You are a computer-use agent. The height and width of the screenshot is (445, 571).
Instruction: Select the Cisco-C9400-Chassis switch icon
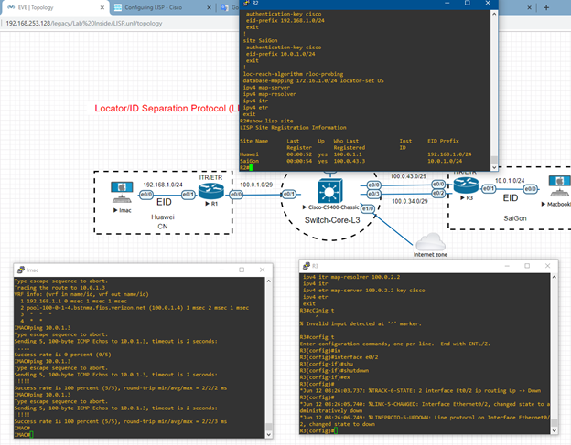pos(330,190)
